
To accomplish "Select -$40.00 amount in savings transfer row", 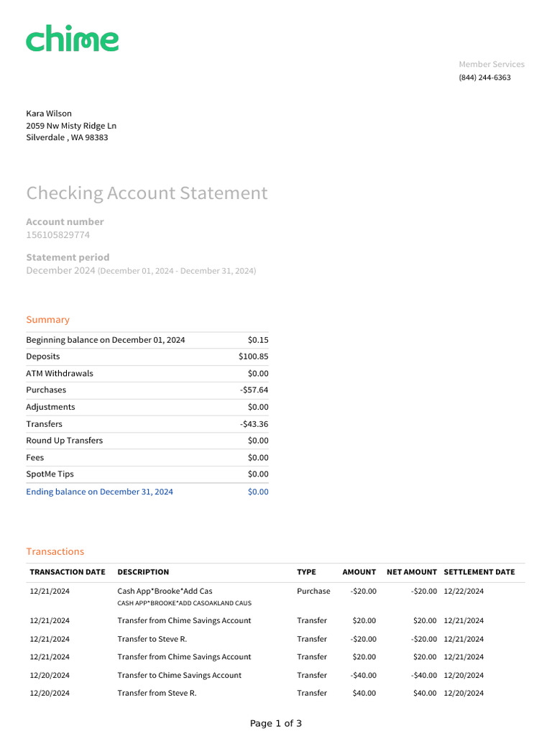I will (x=363, y=676).
